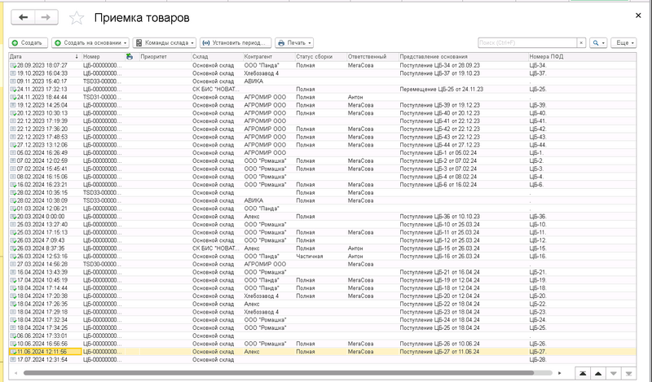Viewport: 652px width, 382px height.
Task: Open the Еще menu
Action: [x=624, y=42]
